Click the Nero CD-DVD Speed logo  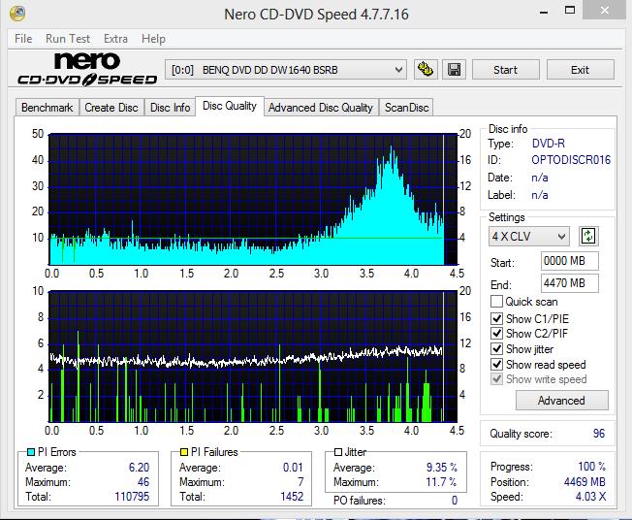click(x=87, y=69)
